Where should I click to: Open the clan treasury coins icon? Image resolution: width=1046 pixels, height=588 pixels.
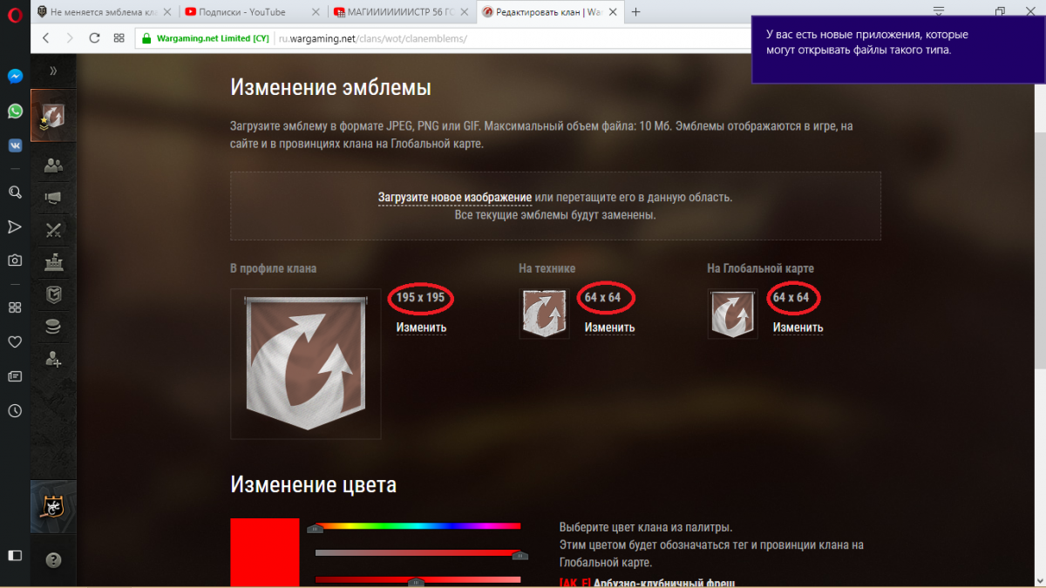53,326
